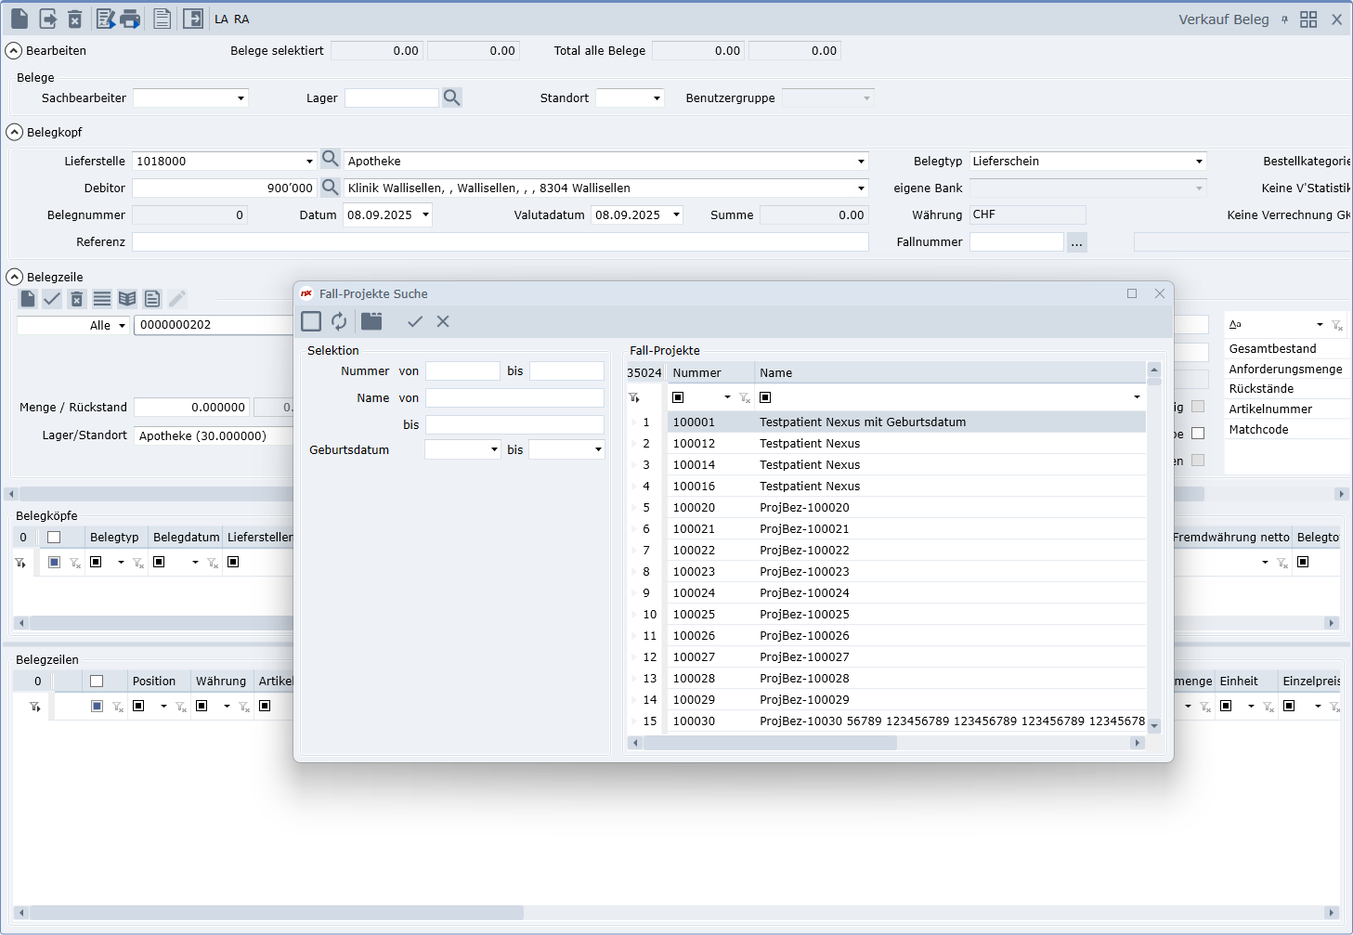1353x935 pixels.
Task: Click the magnifier icon beside Lager field
Action: [x=451, y=97]
